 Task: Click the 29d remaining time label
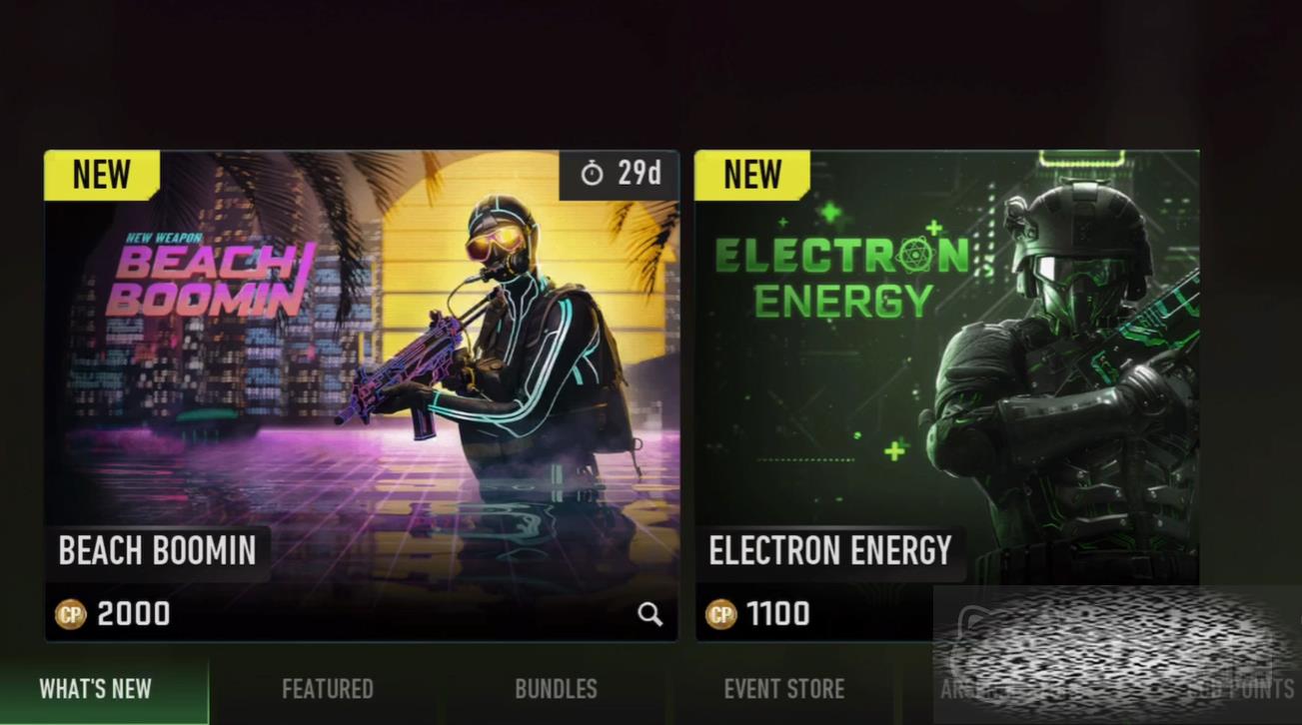[x=640, y=174]
